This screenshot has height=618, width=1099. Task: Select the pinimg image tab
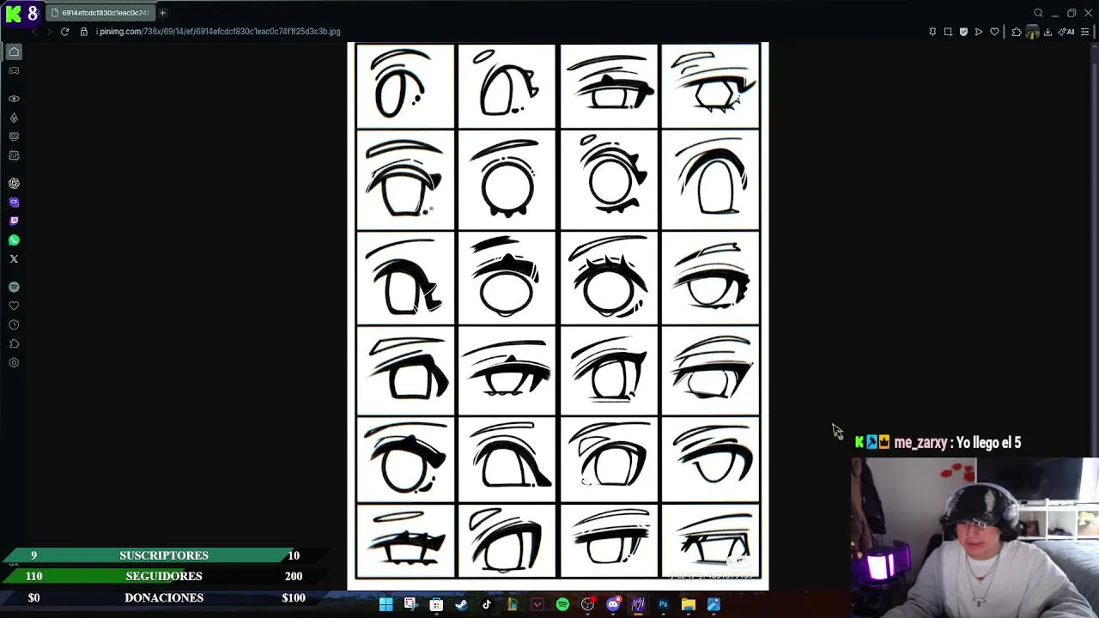pos(100,13)
